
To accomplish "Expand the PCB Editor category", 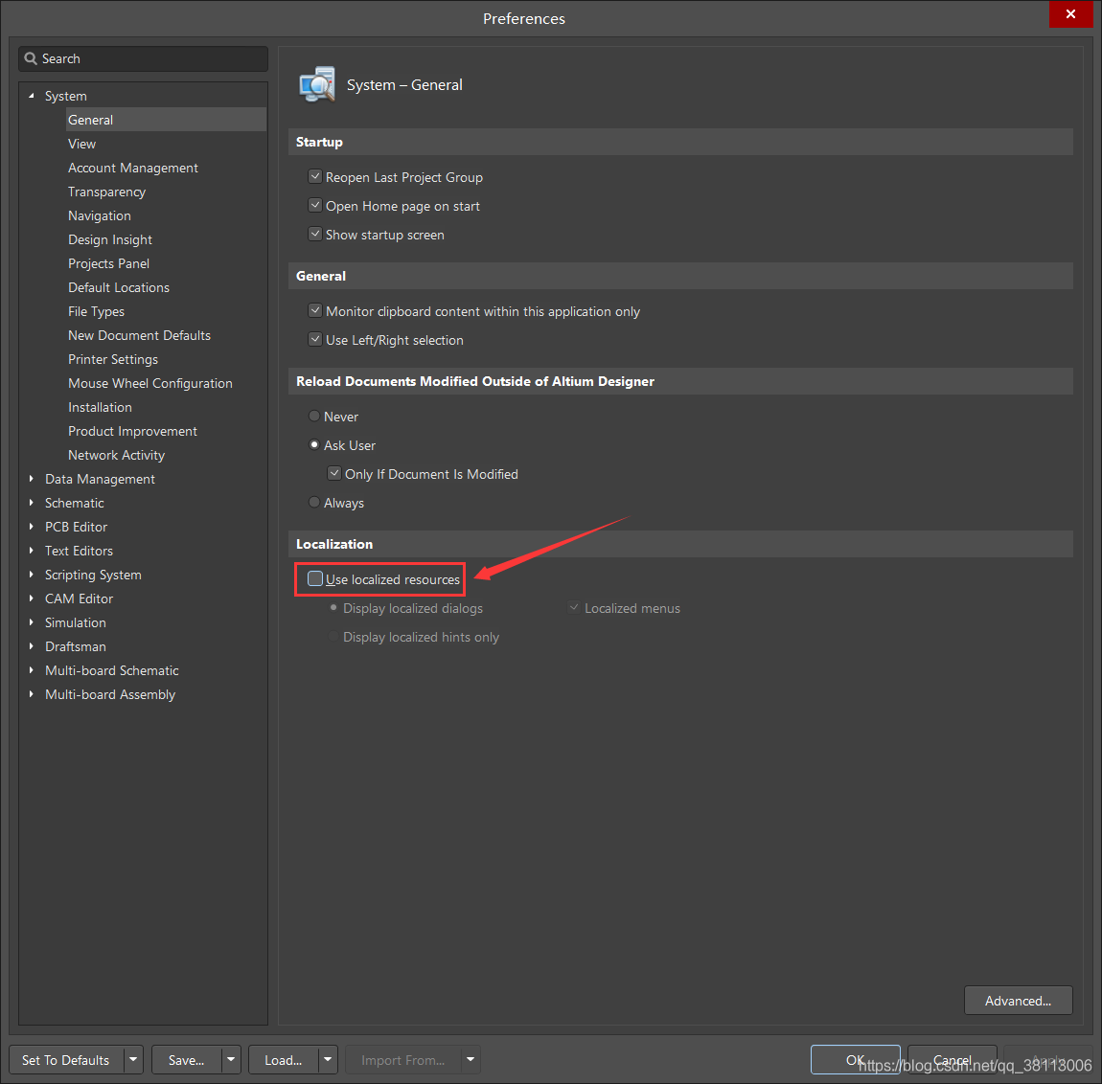I will coord(32,527).
